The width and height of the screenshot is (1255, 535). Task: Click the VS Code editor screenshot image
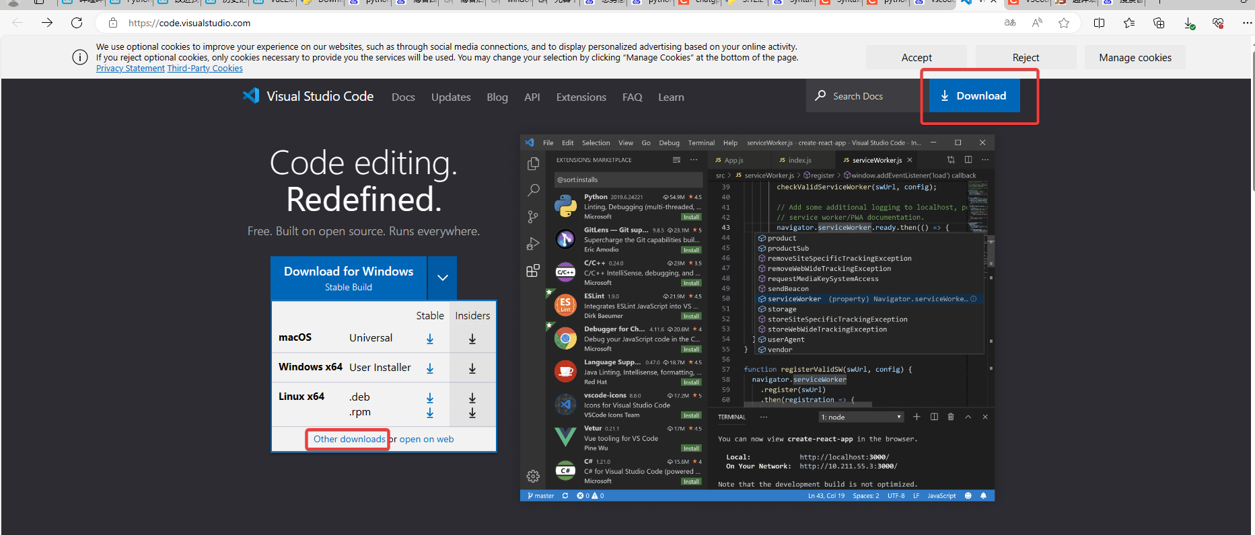757,318
